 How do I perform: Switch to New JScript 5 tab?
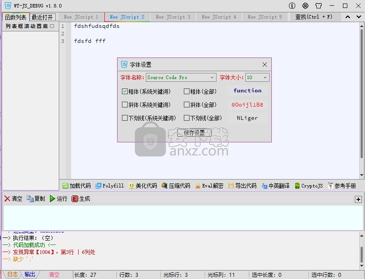click(265, 17)
